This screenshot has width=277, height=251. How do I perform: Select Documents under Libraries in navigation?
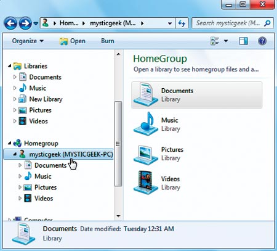(45, 77)
